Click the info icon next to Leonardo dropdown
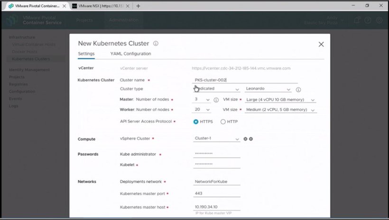Image resolution: width=389 pixels, height=220 pixels. pos(298,89)
